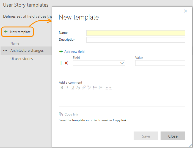Focus the template Name input field
193x148 pixels.
[136, 33]
